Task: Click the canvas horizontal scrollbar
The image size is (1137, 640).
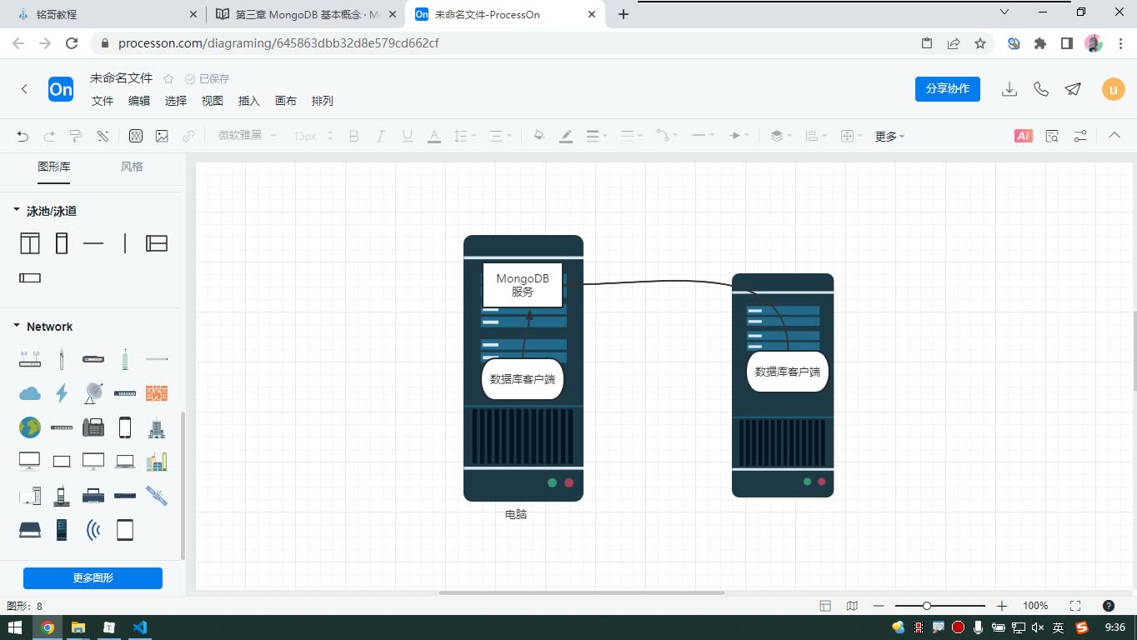Action: click(x=582, y=592)
